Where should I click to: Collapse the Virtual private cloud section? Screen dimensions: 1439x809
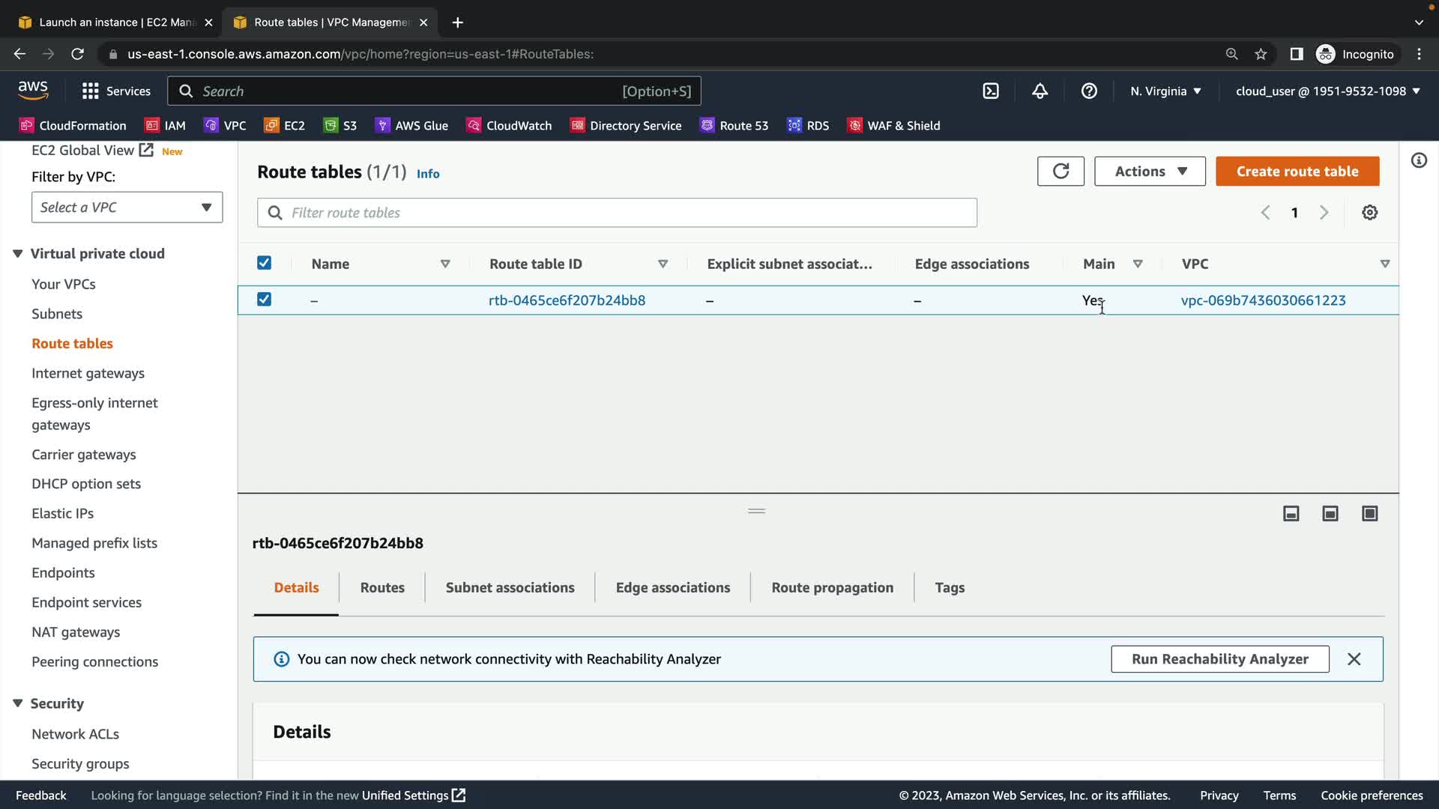pyautogui.click(x=18, y=254)
